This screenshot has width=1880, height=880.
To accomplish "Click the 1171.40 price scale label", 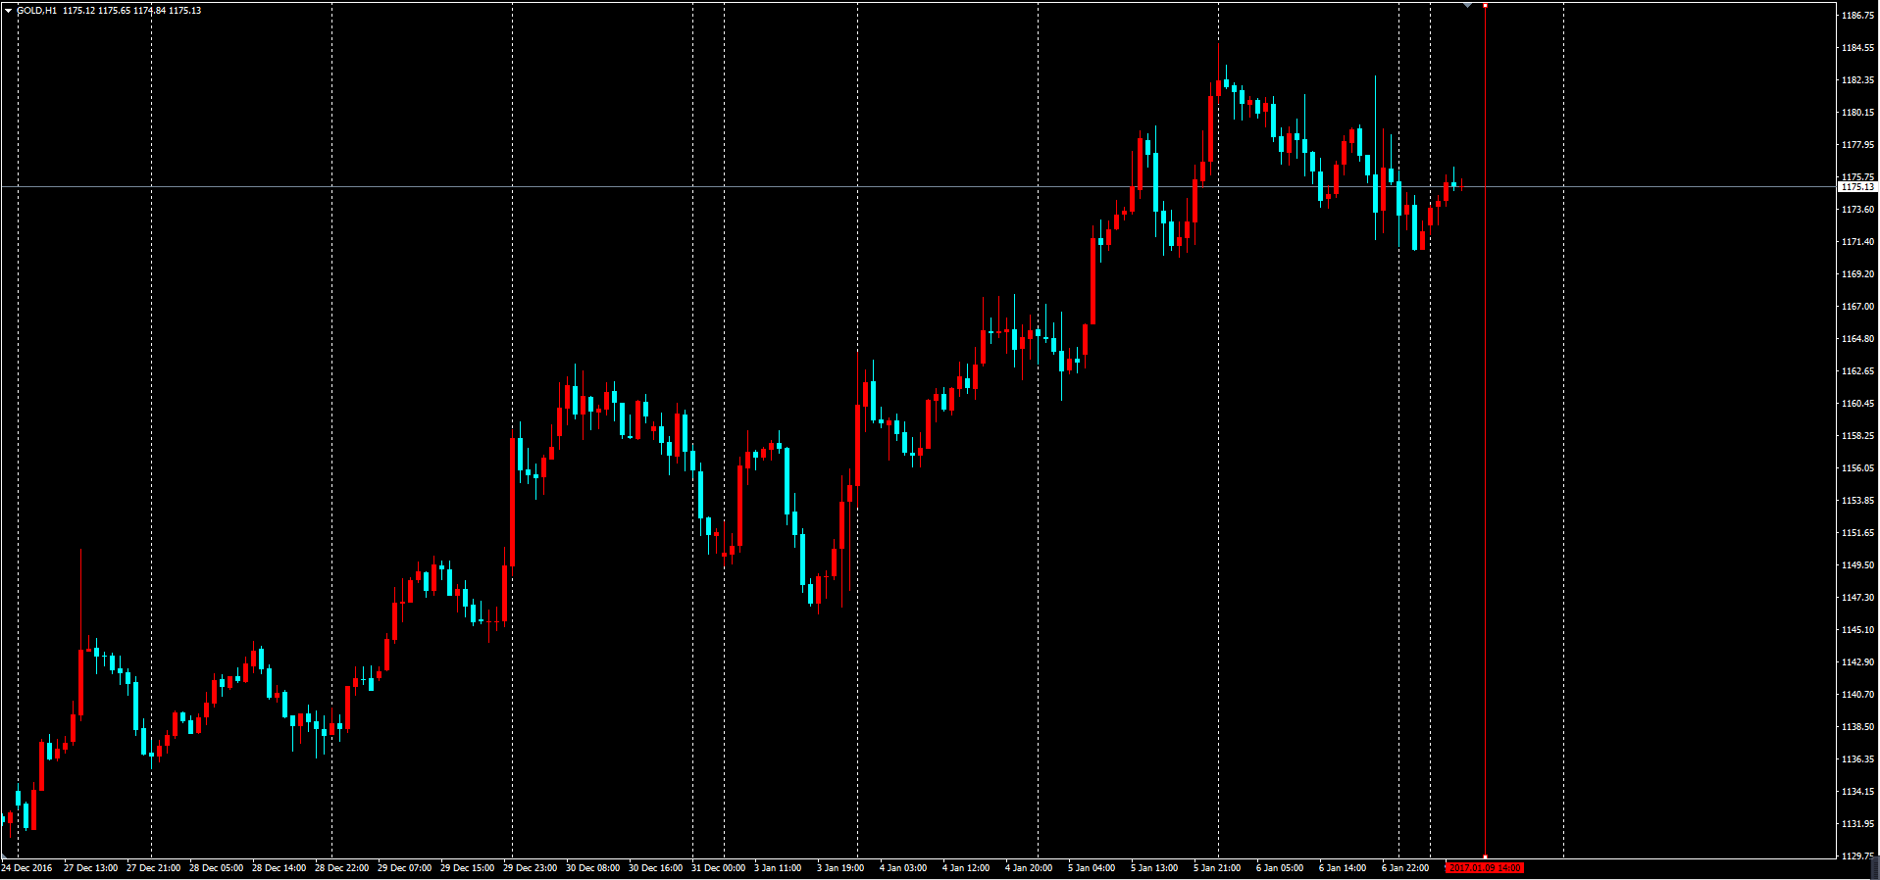I will point(1857,242).
